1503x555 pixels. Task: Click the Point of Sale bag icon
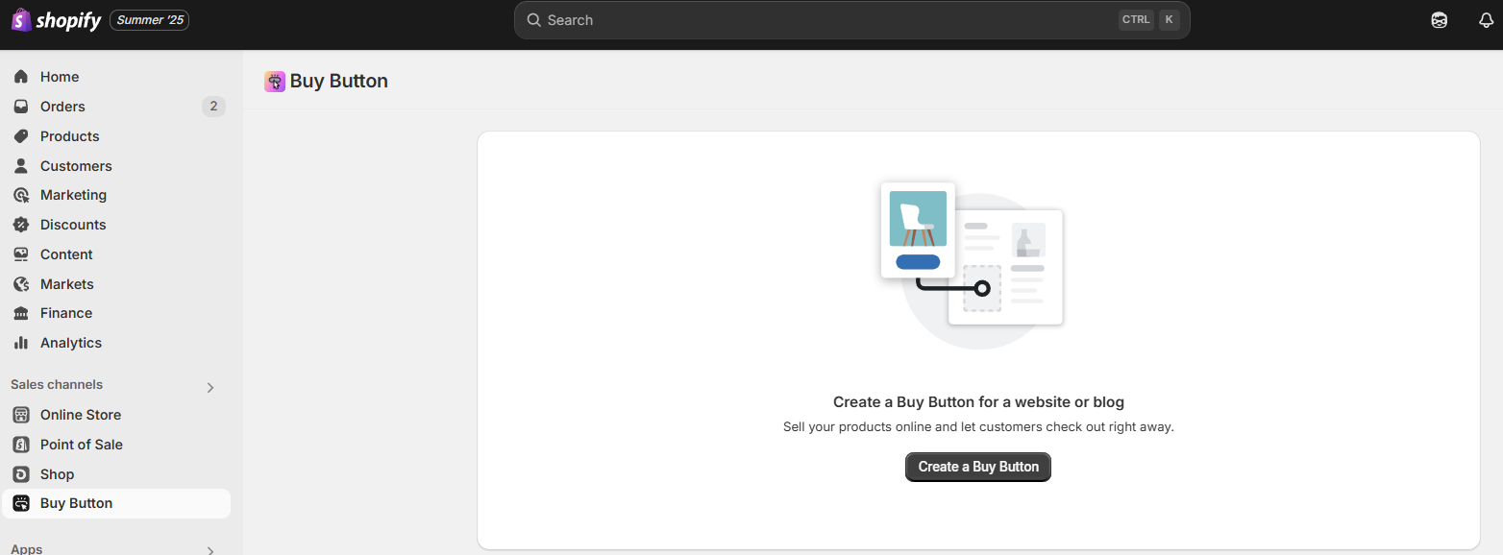[21, 445]
